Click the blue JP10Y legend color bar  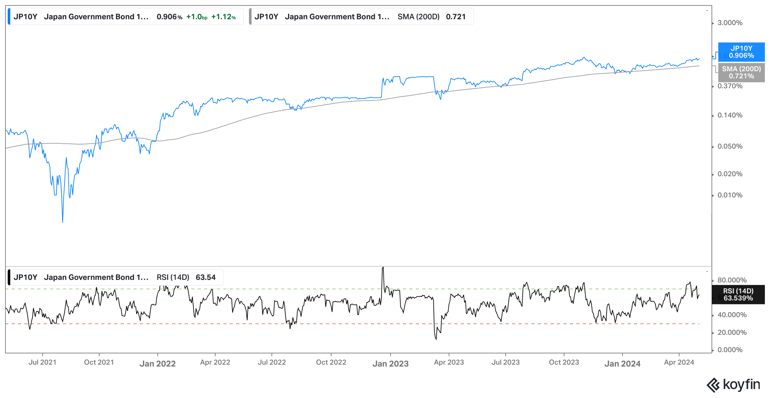click(x=9, y=17)
